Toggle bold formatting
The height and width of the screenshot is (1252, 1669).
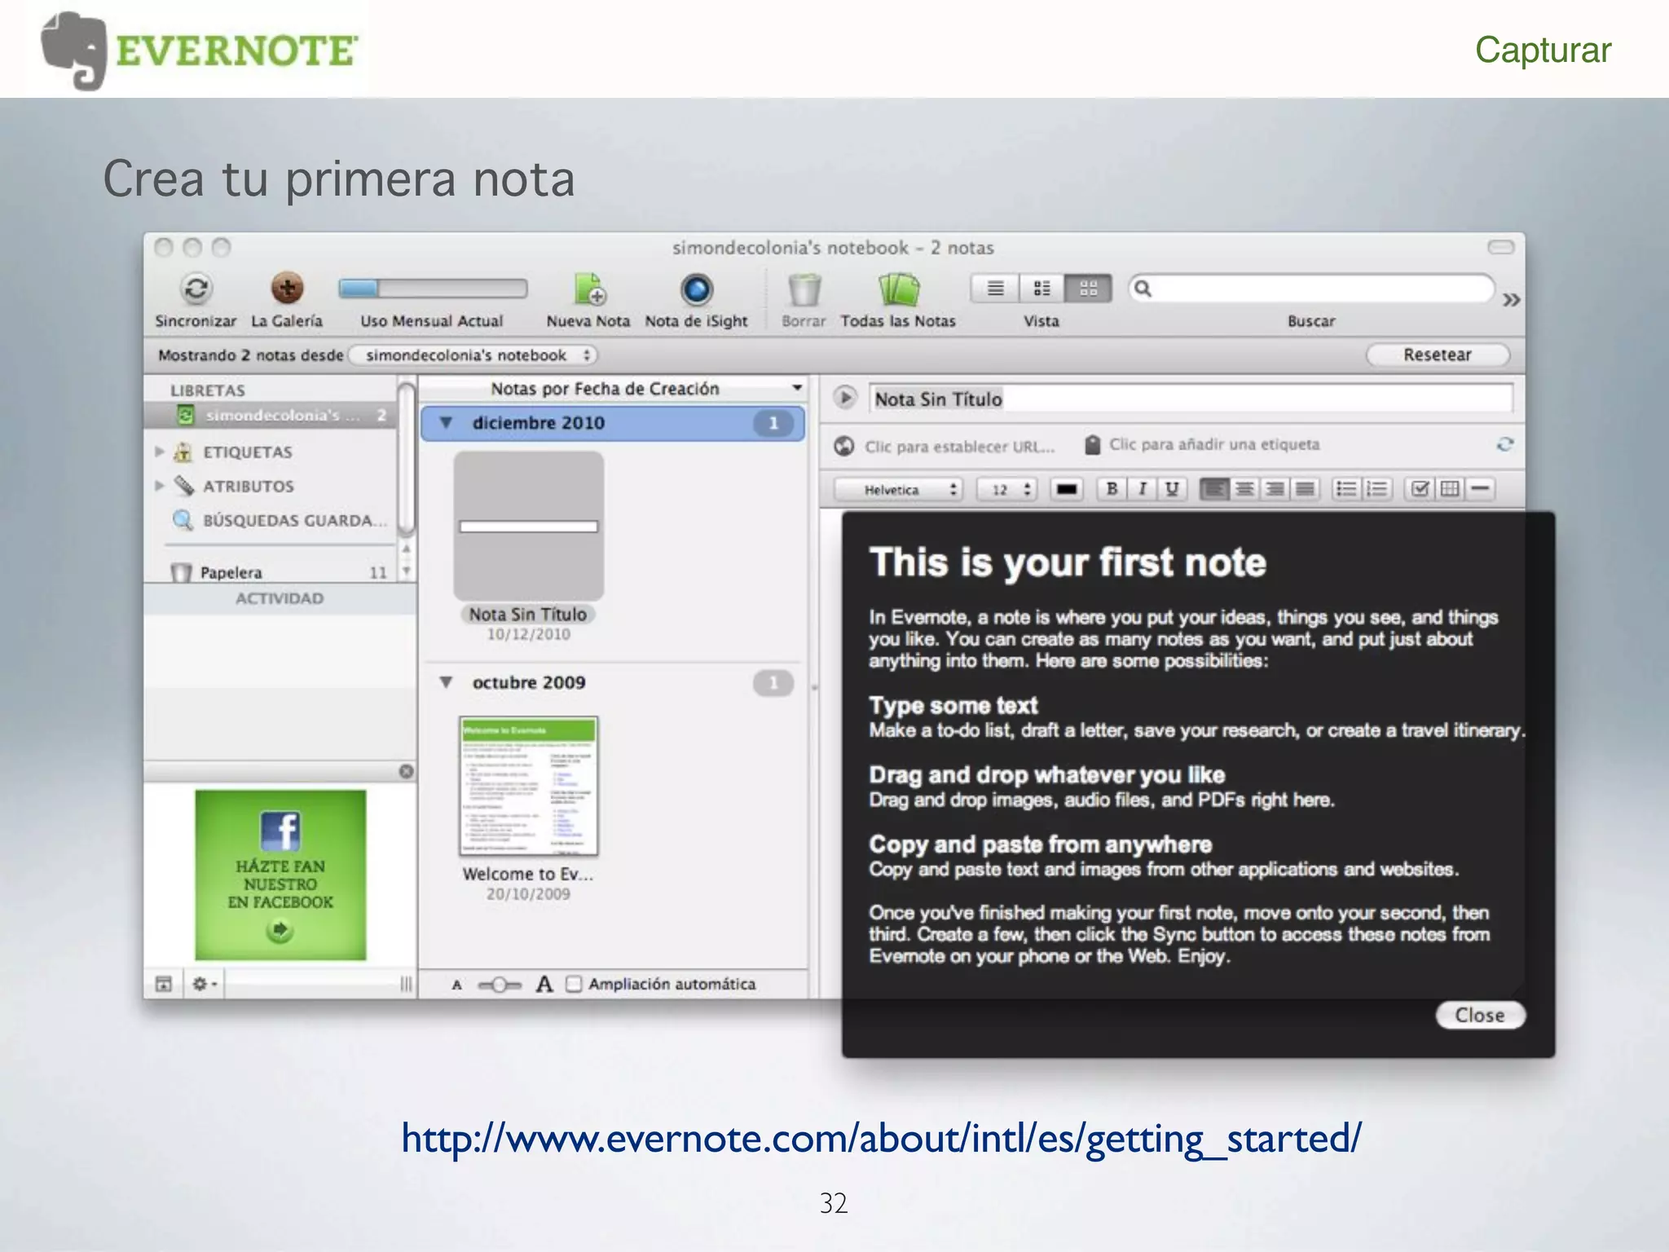[1112, 489]
